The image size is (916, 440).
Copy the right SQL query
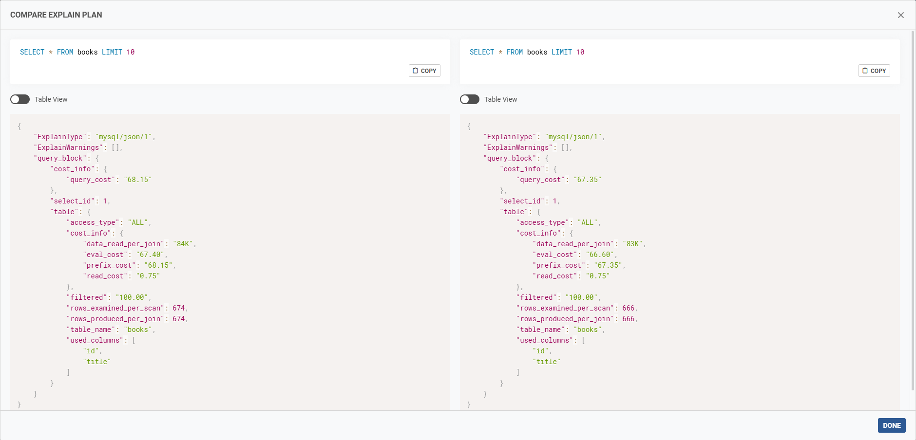pyautogui.click(x=874, y=71)
